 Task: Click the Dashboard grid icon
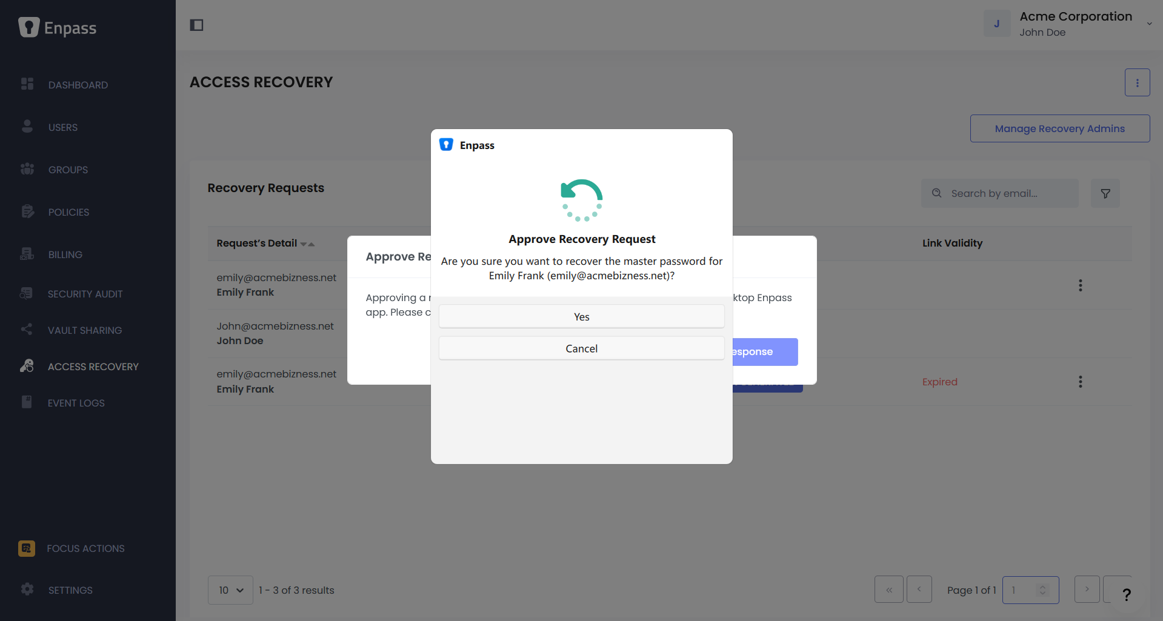(x=27, y=84)
